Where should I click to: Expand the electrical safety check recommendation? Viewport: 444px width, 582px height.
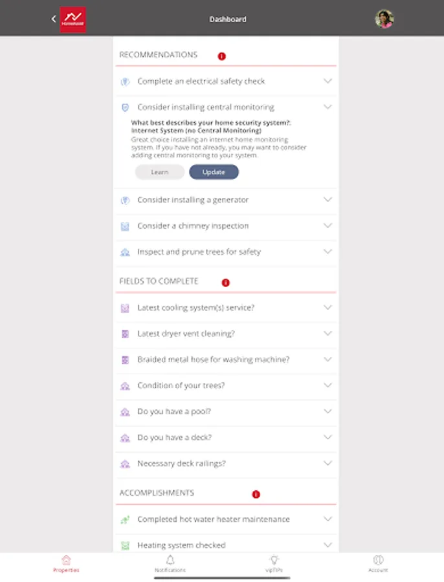pyautogui.click(x=327, y=81)
